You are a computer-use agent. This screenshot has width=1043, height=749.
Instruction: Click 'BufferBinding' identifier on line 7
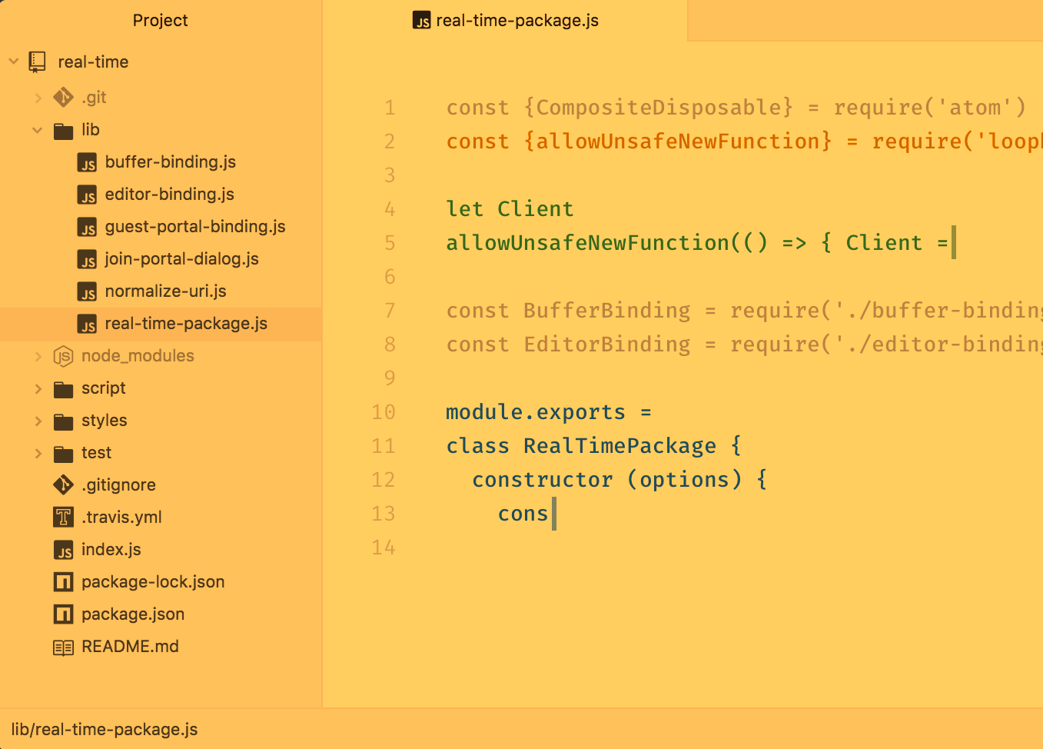click(606, 311)
